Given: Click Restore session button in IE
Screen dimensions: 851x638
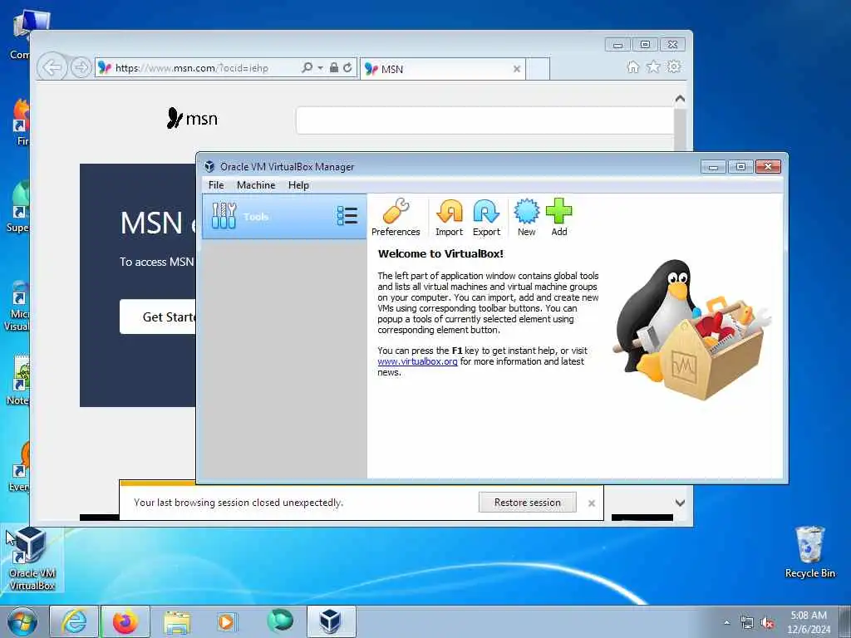Looking at the screenshot, I should [527, 503].
